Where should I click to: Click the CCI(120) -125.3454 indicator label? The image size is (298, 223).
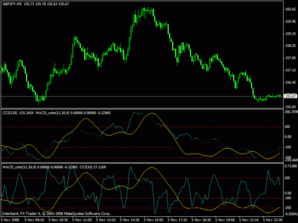[18, 113]
